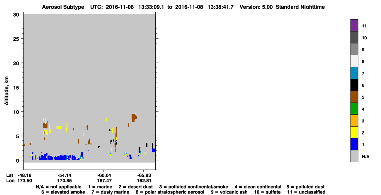Select the bright blue swatch labeled 1
The height and width of the screenshot is (195, 381).
pyautogui.click(x=354, y=144)
